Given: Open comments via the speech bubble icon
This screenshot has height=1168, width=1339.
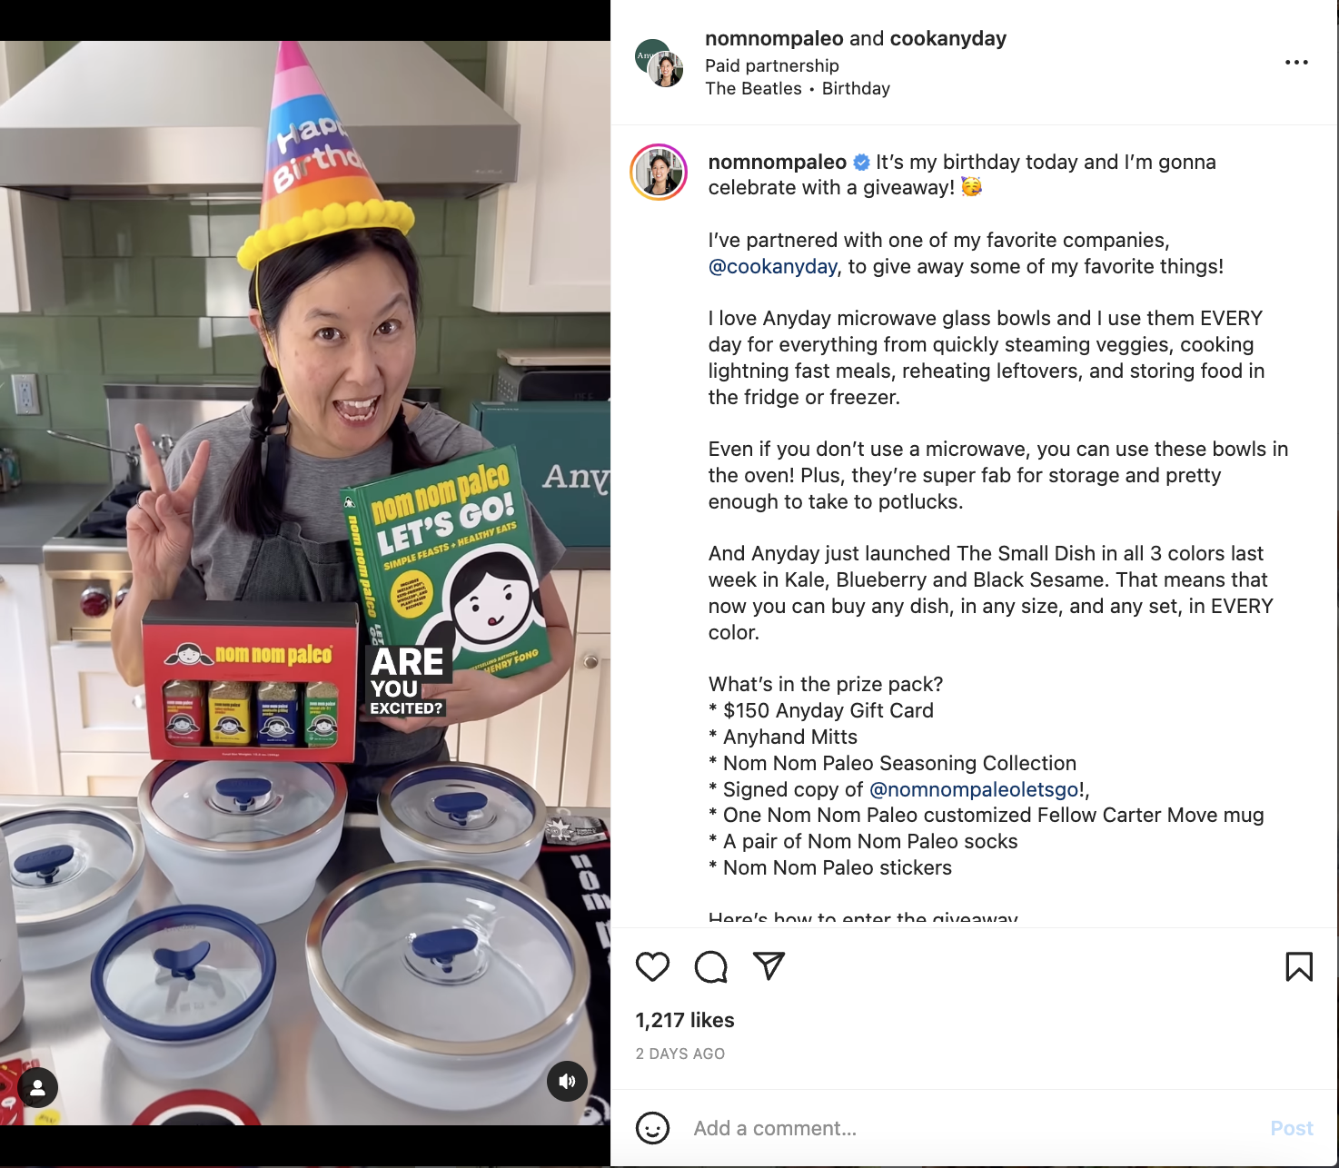Looking at the screenshot, I should point(710,966).
